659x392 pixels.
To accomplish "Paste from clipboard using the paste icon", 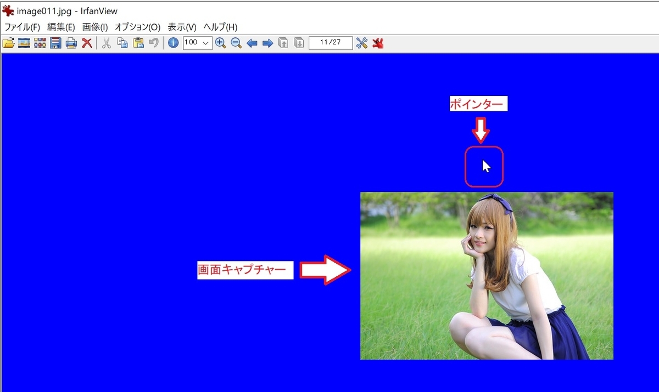I will (138, 43).
